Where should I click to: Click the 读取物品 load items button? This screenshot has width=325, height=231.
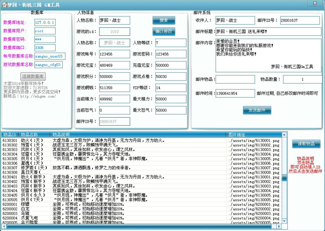306,144
